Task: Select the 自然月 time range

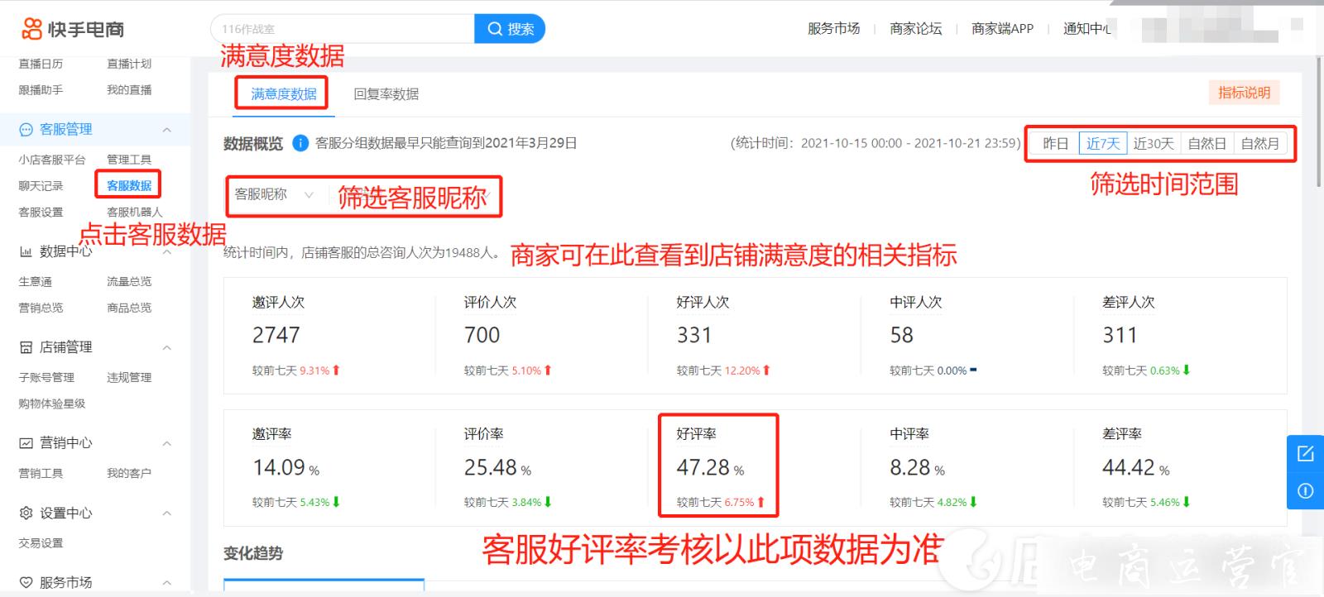Action: (1259, 143)
